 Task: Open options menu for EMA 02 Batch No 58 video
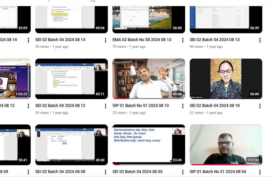point(183,40)
